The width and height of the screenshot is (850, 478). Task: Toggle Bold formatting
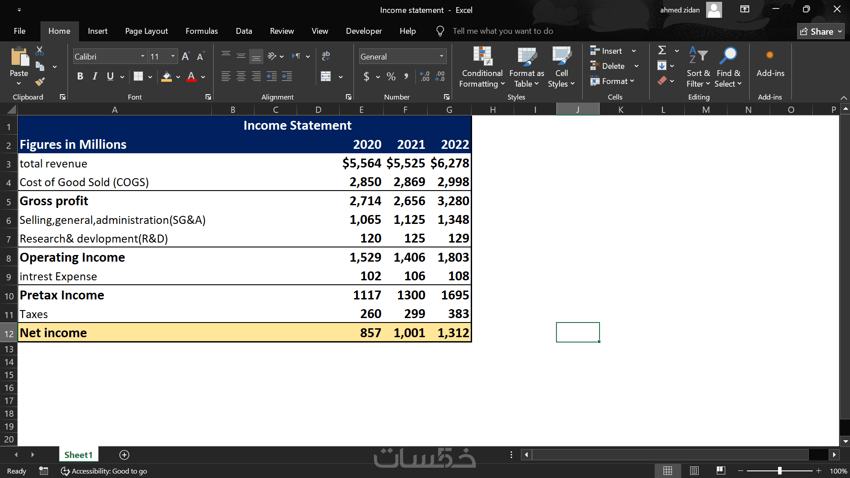tap(80, 76)
